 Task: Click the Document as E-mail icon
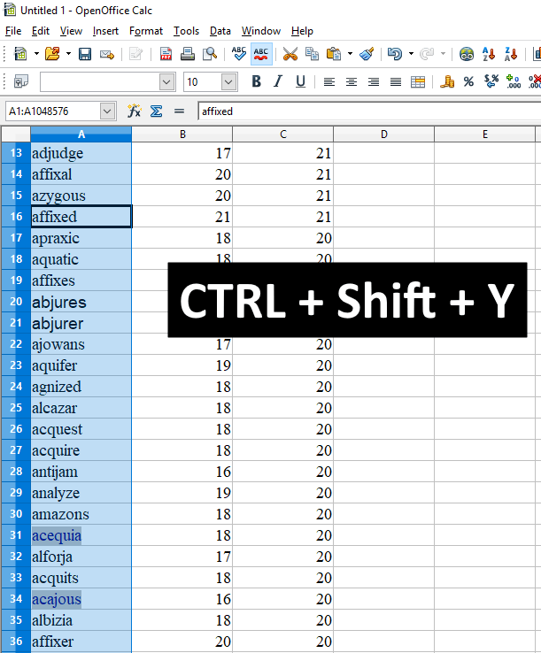tap(107, 54)
